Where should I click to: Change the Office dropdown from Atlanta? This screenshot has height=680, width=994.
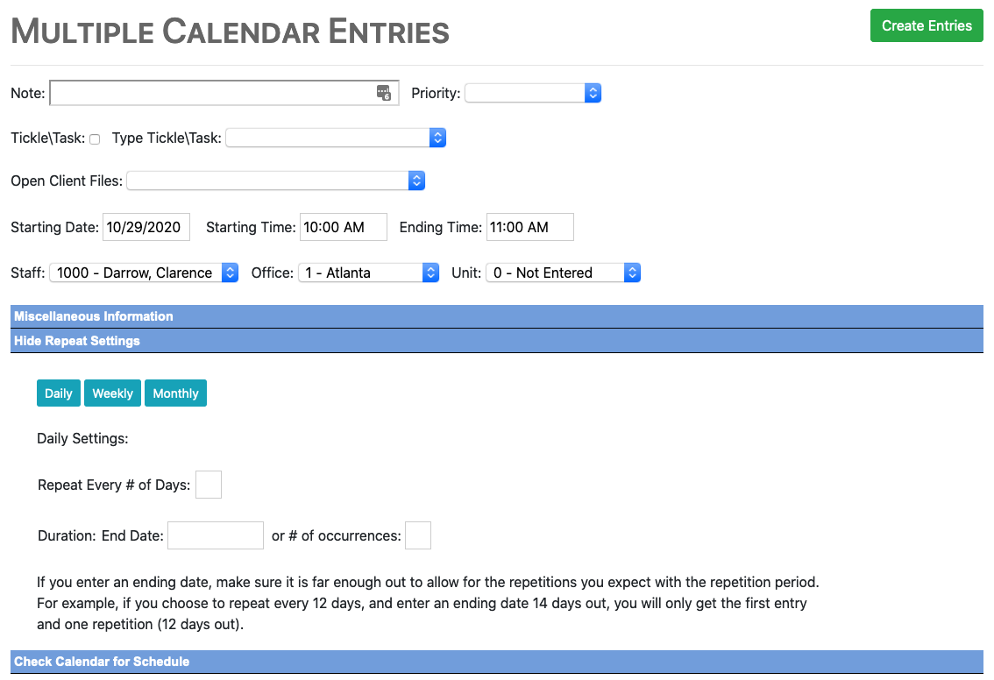point(368,273)
